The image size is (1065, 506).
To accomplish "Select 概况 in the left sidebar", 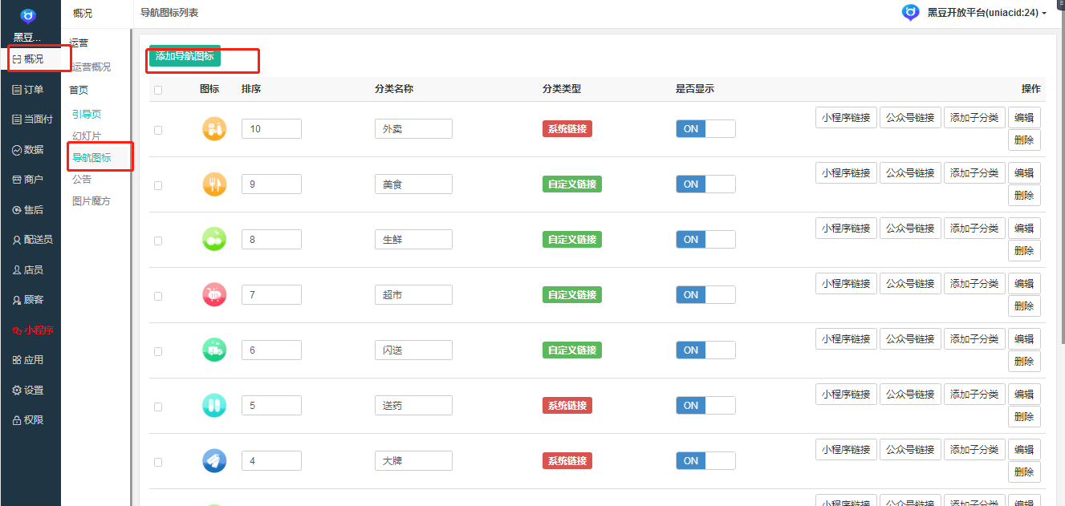I will click(28, 59).
